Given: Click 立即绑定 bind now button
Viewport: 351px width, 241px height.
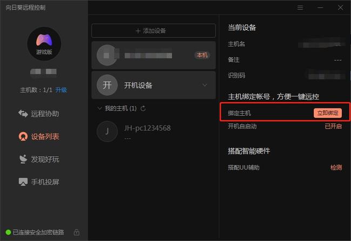Looking at the screenshot, I should coord(327,113).
